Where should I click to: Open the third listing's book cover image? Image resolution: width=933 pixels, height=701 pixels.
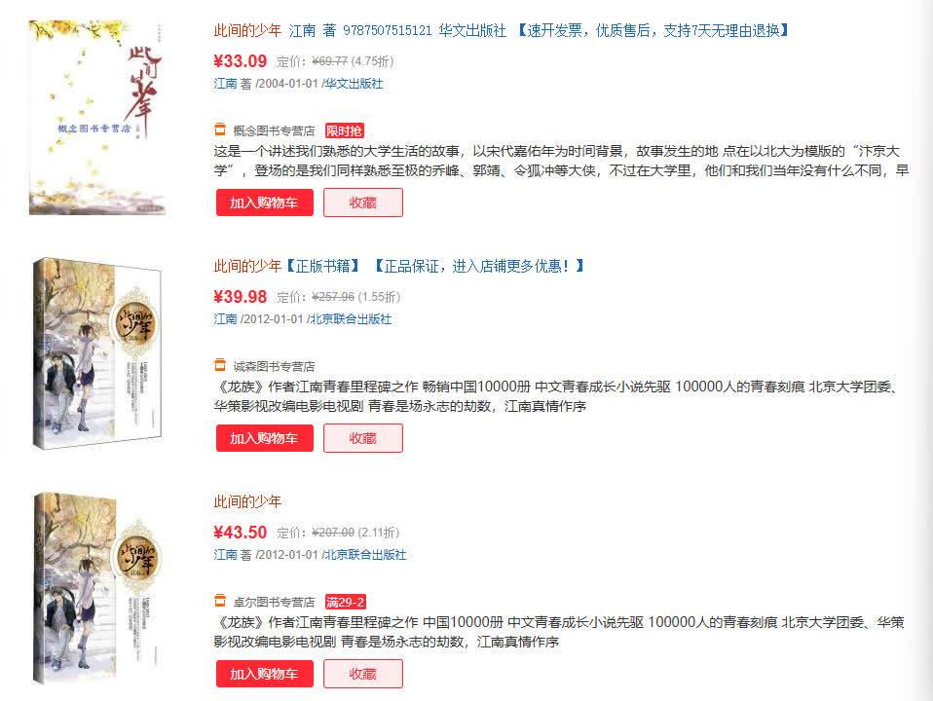pyautogui.click(x=95, y=588)
